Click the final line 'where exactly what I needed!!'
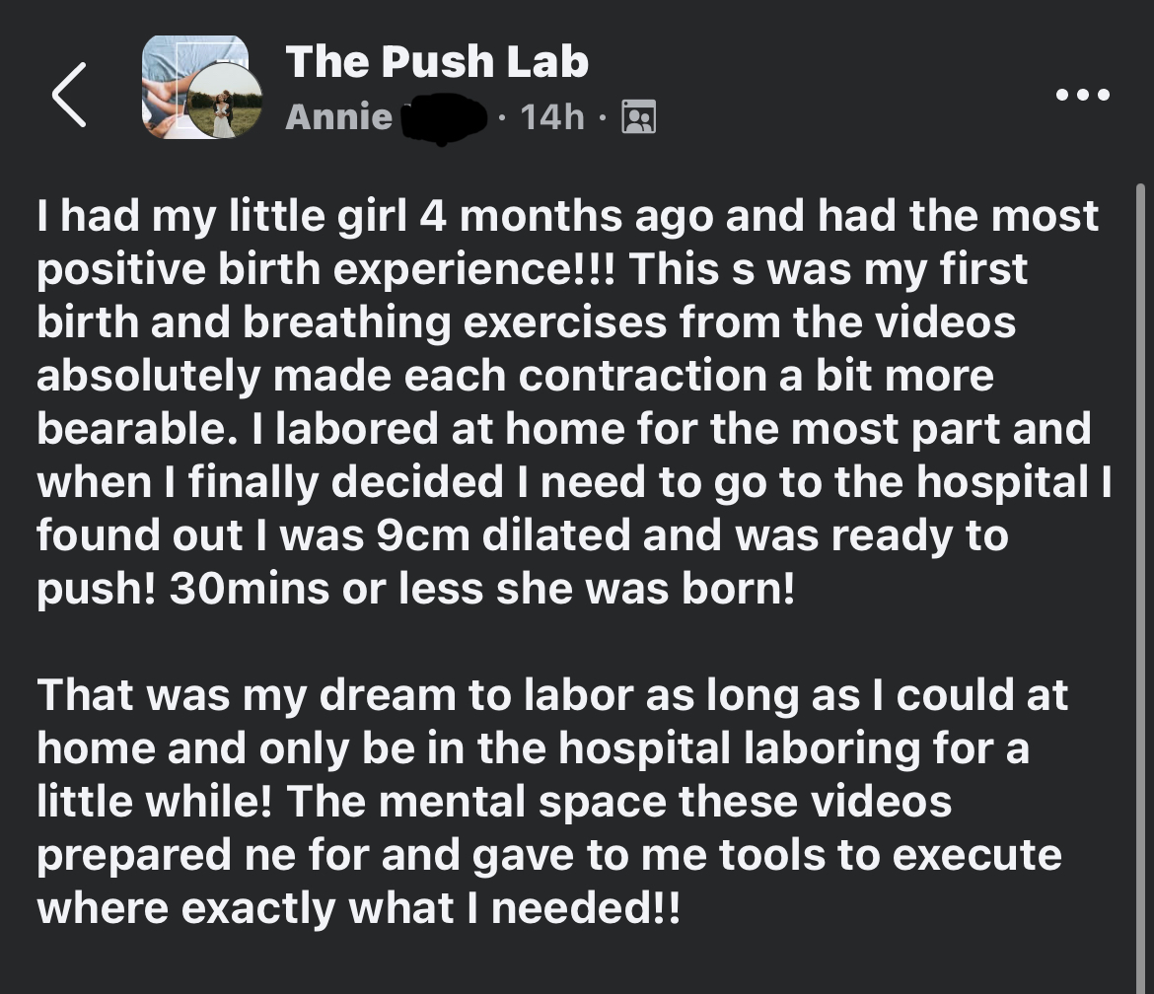The width and height of the screenshot is (1154, 994). coord(358,908)
